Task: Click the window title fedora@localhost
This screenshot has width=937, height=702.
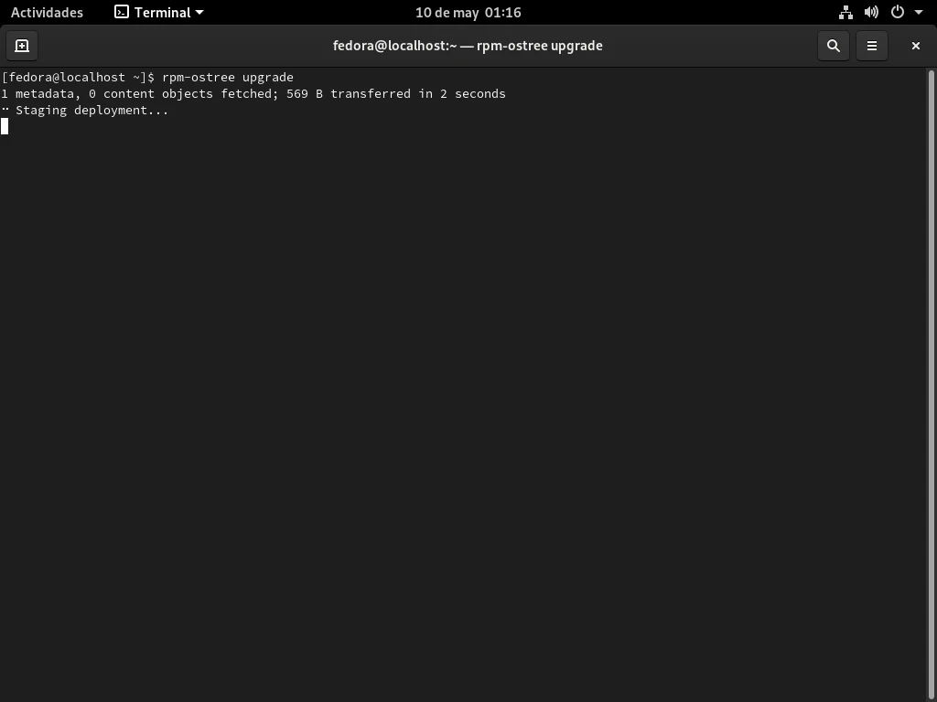Action: coord(468,46)
